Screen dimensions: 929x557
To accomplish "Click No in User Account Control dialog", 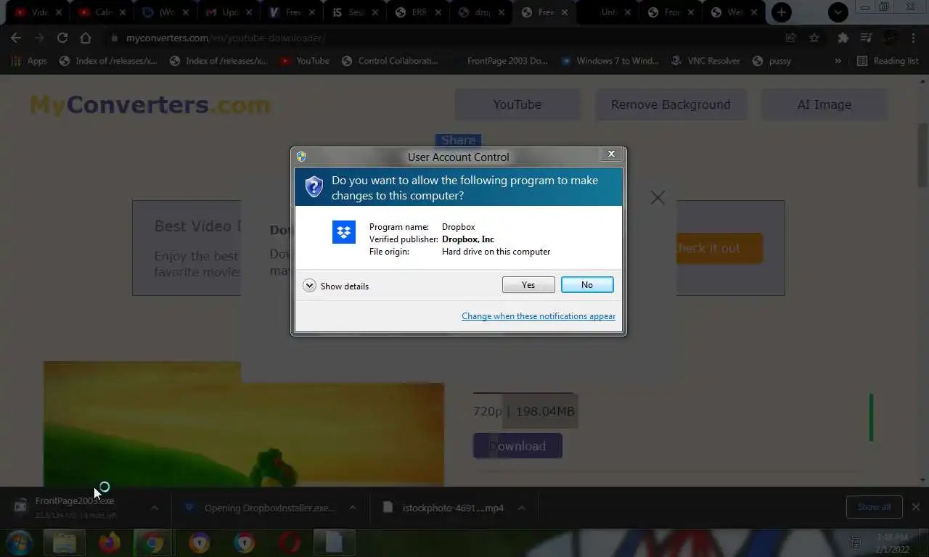I will point(587,285).
